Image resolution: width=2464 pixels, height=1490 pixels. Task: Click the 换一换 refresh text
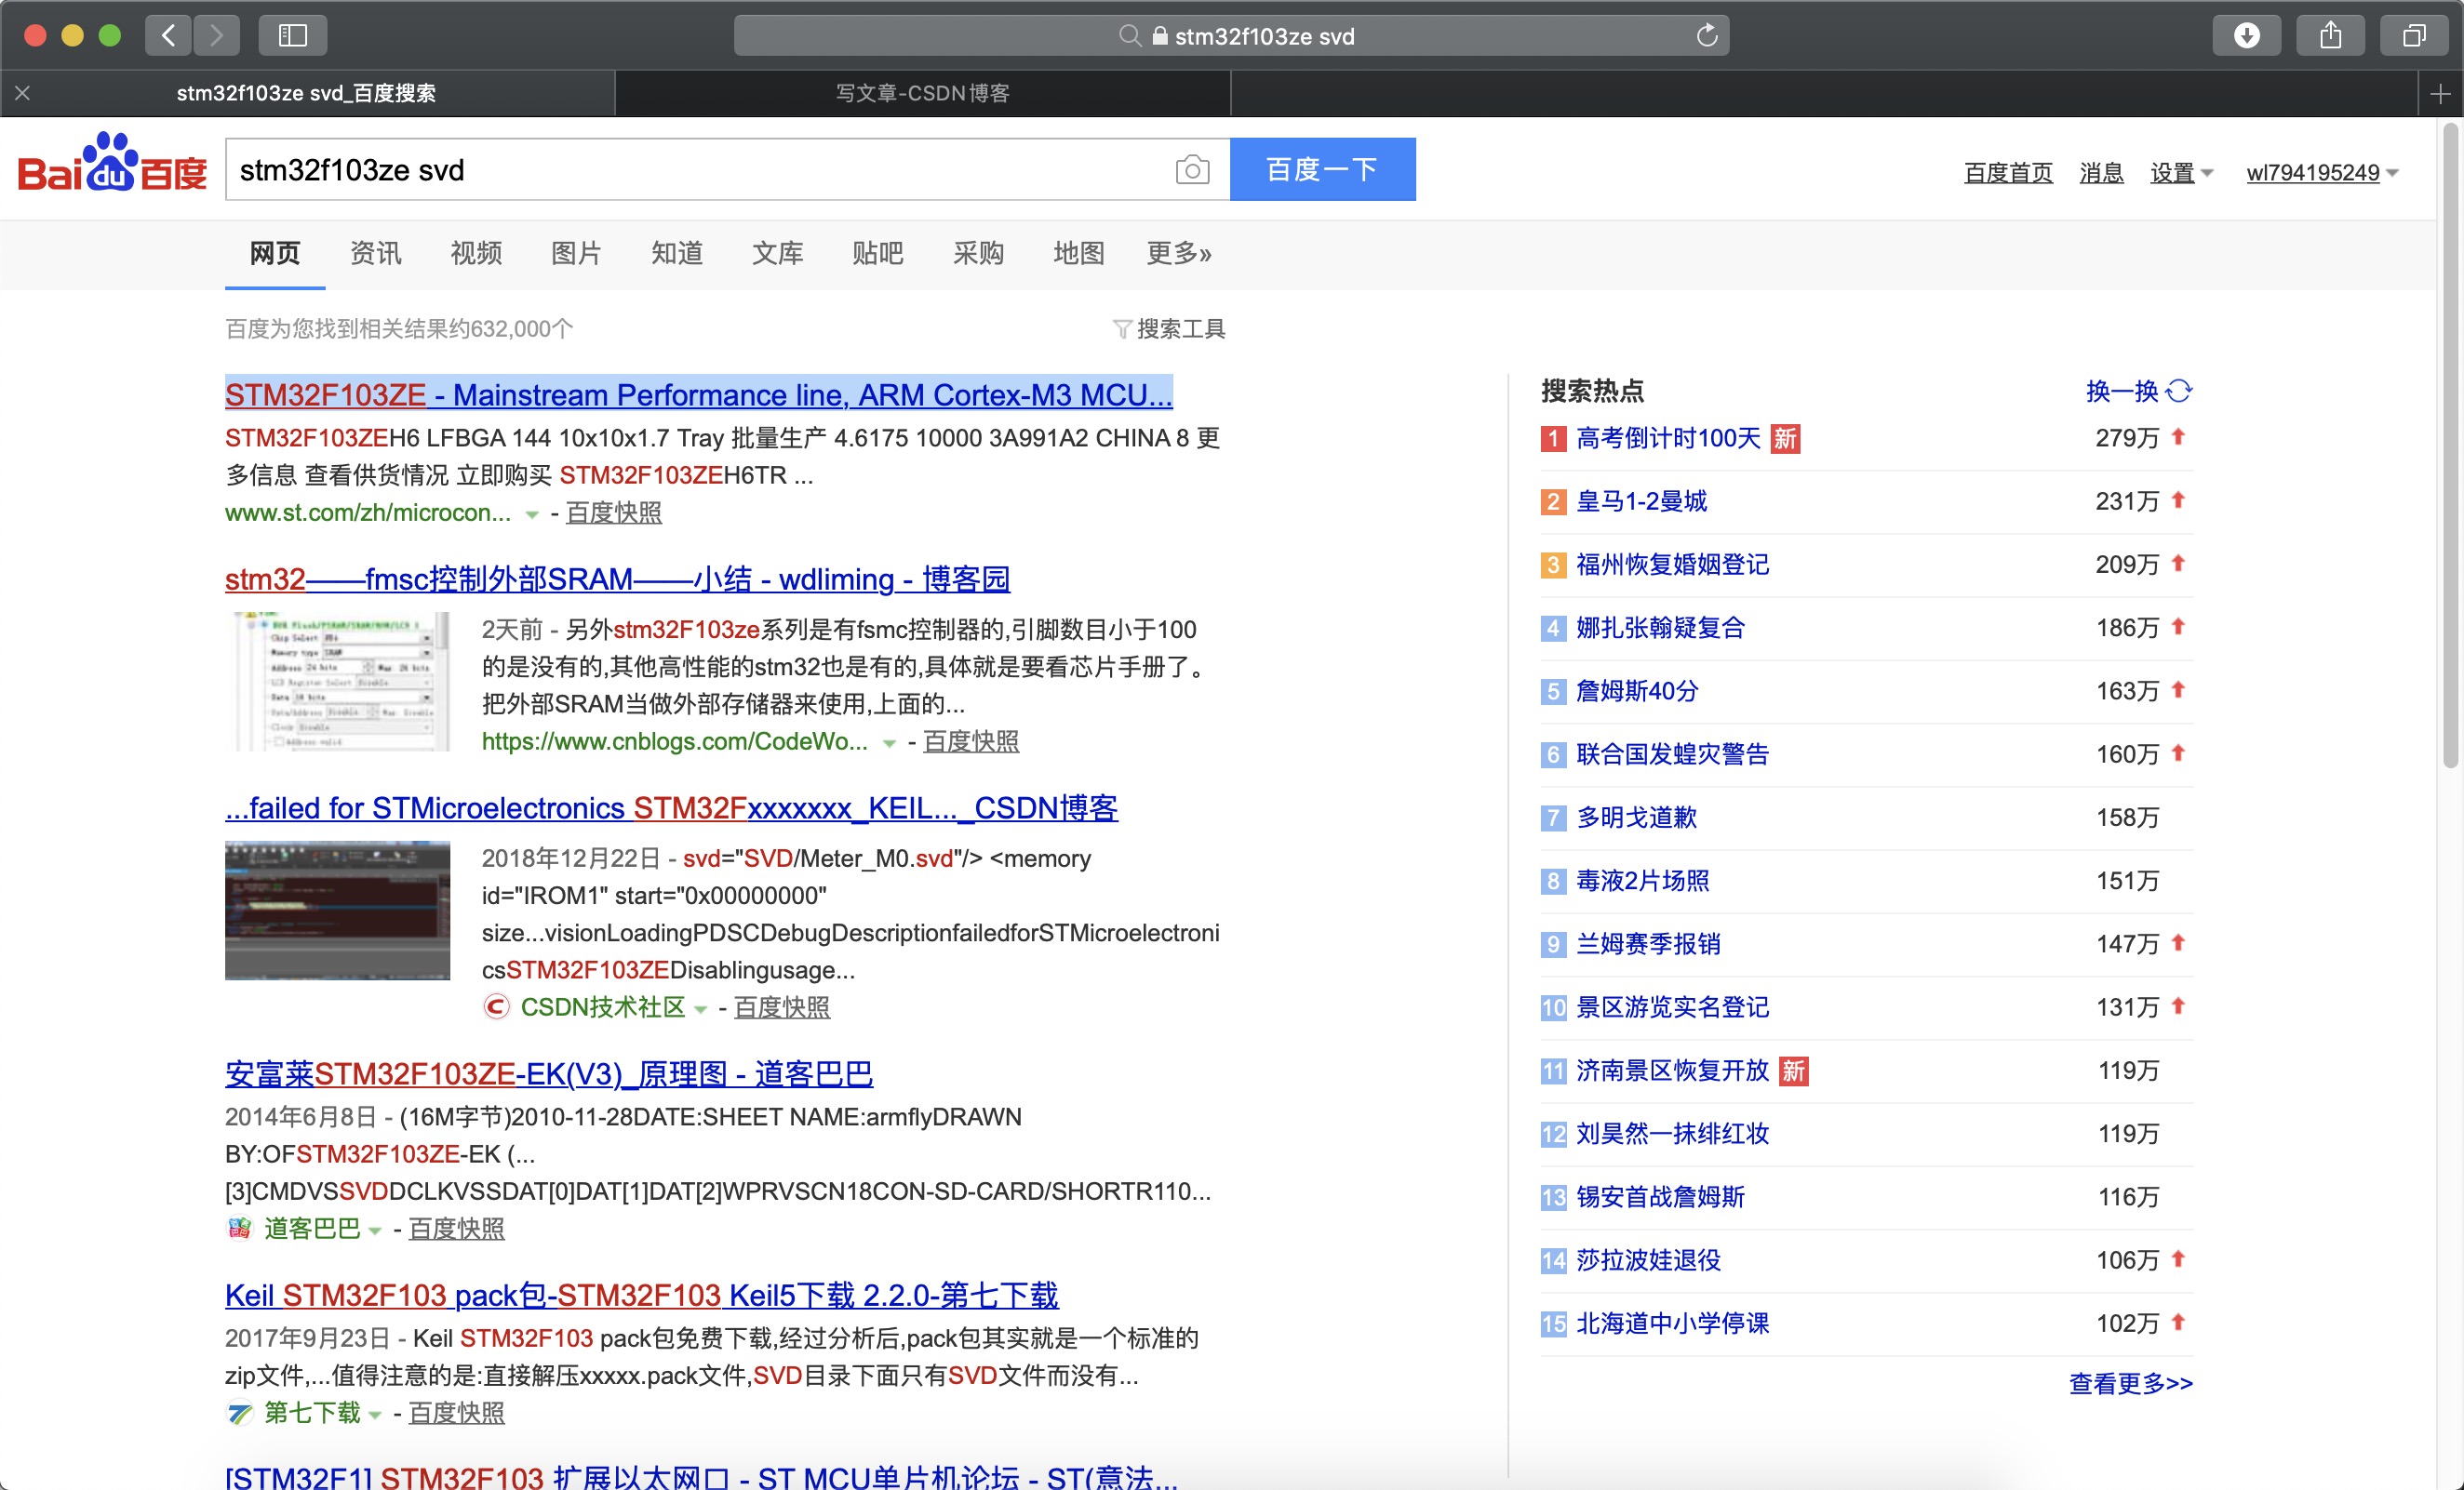click(2121, 391)
